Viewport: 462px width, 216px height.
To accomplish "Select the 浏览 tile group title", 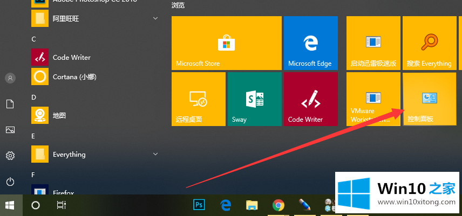I will click(178, 5).
